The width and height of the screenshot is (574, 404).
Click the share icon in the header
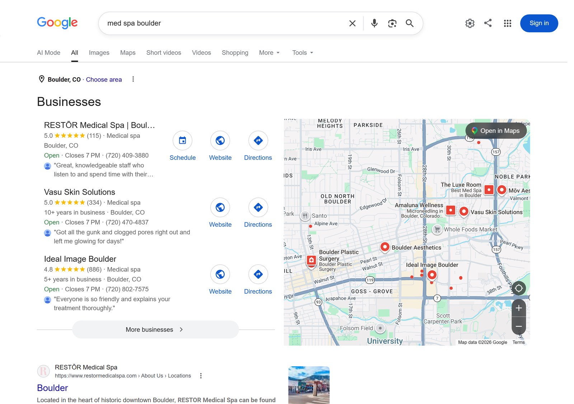coord(488,23)
